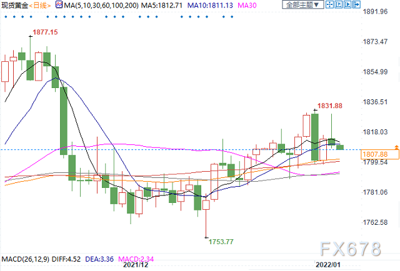400x271 pixels.
Task: Click the 1762.58 axis value
Action: (x=375, y=222)
